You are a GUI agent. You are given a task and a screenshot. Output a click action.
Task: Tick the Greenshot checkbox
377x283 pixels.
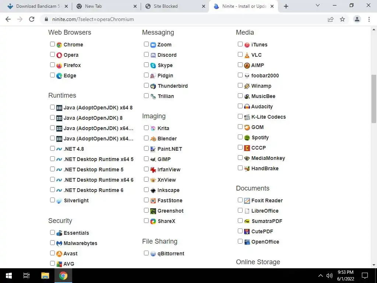tap(146, 210)
